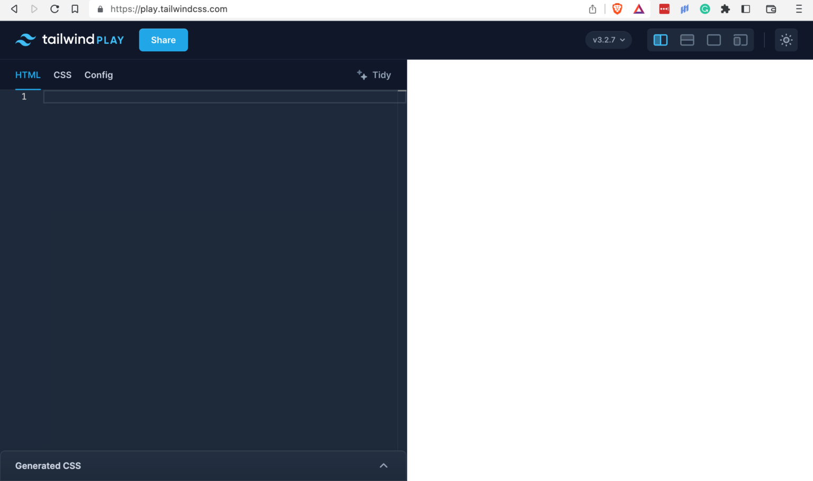The height and width of the screenshot is (481, 813).
Task: Choose the responsive design mode layout icon
Action: (x=740, y=40)
